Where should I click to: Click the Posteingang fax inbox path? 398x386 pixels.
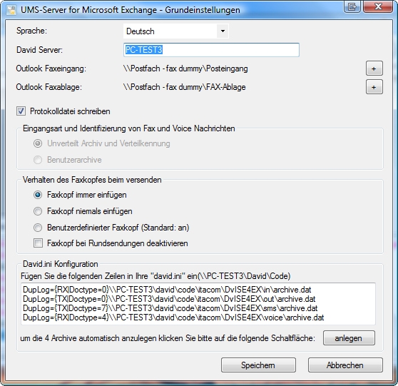185,68
